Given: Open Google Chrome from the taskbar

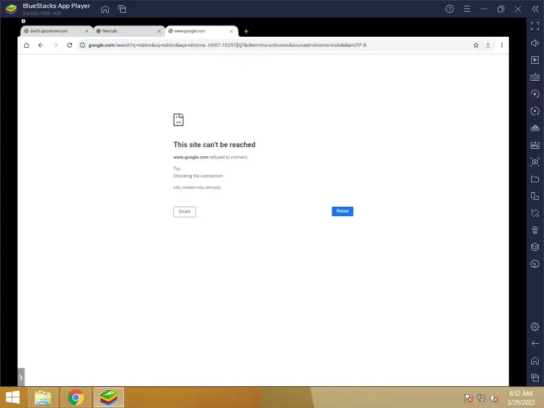Looking at the screenshot, I should pyautogui.click(x=76, y=397).
